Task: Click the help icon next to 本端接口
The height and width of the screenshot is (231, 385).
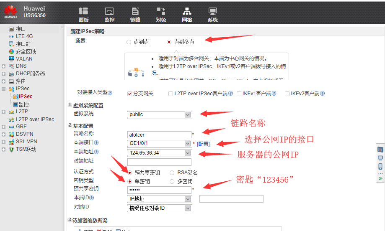Action: [96, 143]
